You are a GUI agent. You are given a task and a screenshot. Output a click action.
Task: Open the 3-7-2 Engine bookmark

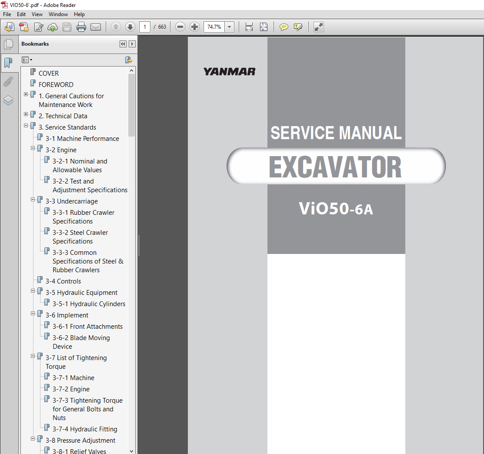click(71, 389)
